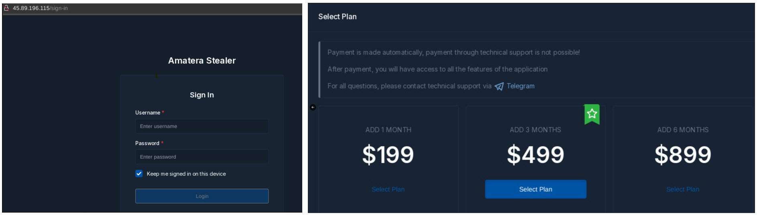757x215 pixels.
Task: Click the ADD 1 MONTH plan heading
Action: pos(388,130)
